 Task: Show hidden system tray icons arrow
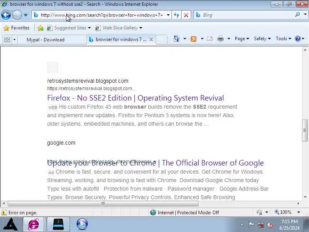(x=242, y=225)
